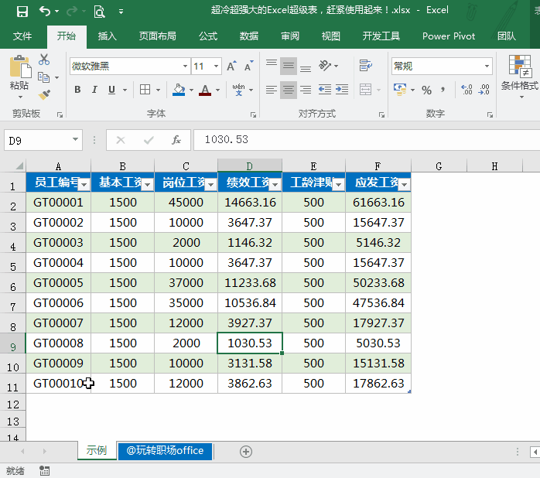Screen dimensions: 540x478
Task: Open the font name dropdown 微软雅黑
Action: pos(185,66)
